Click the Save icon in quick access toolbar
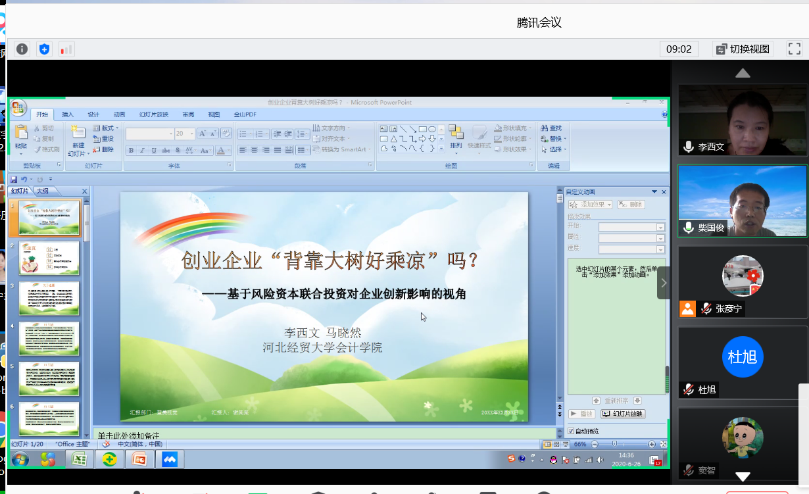 tap(14, 179)
